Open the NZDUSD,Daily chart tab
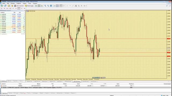The width and height of the screenshot is (172, 96). coord(68,81)
